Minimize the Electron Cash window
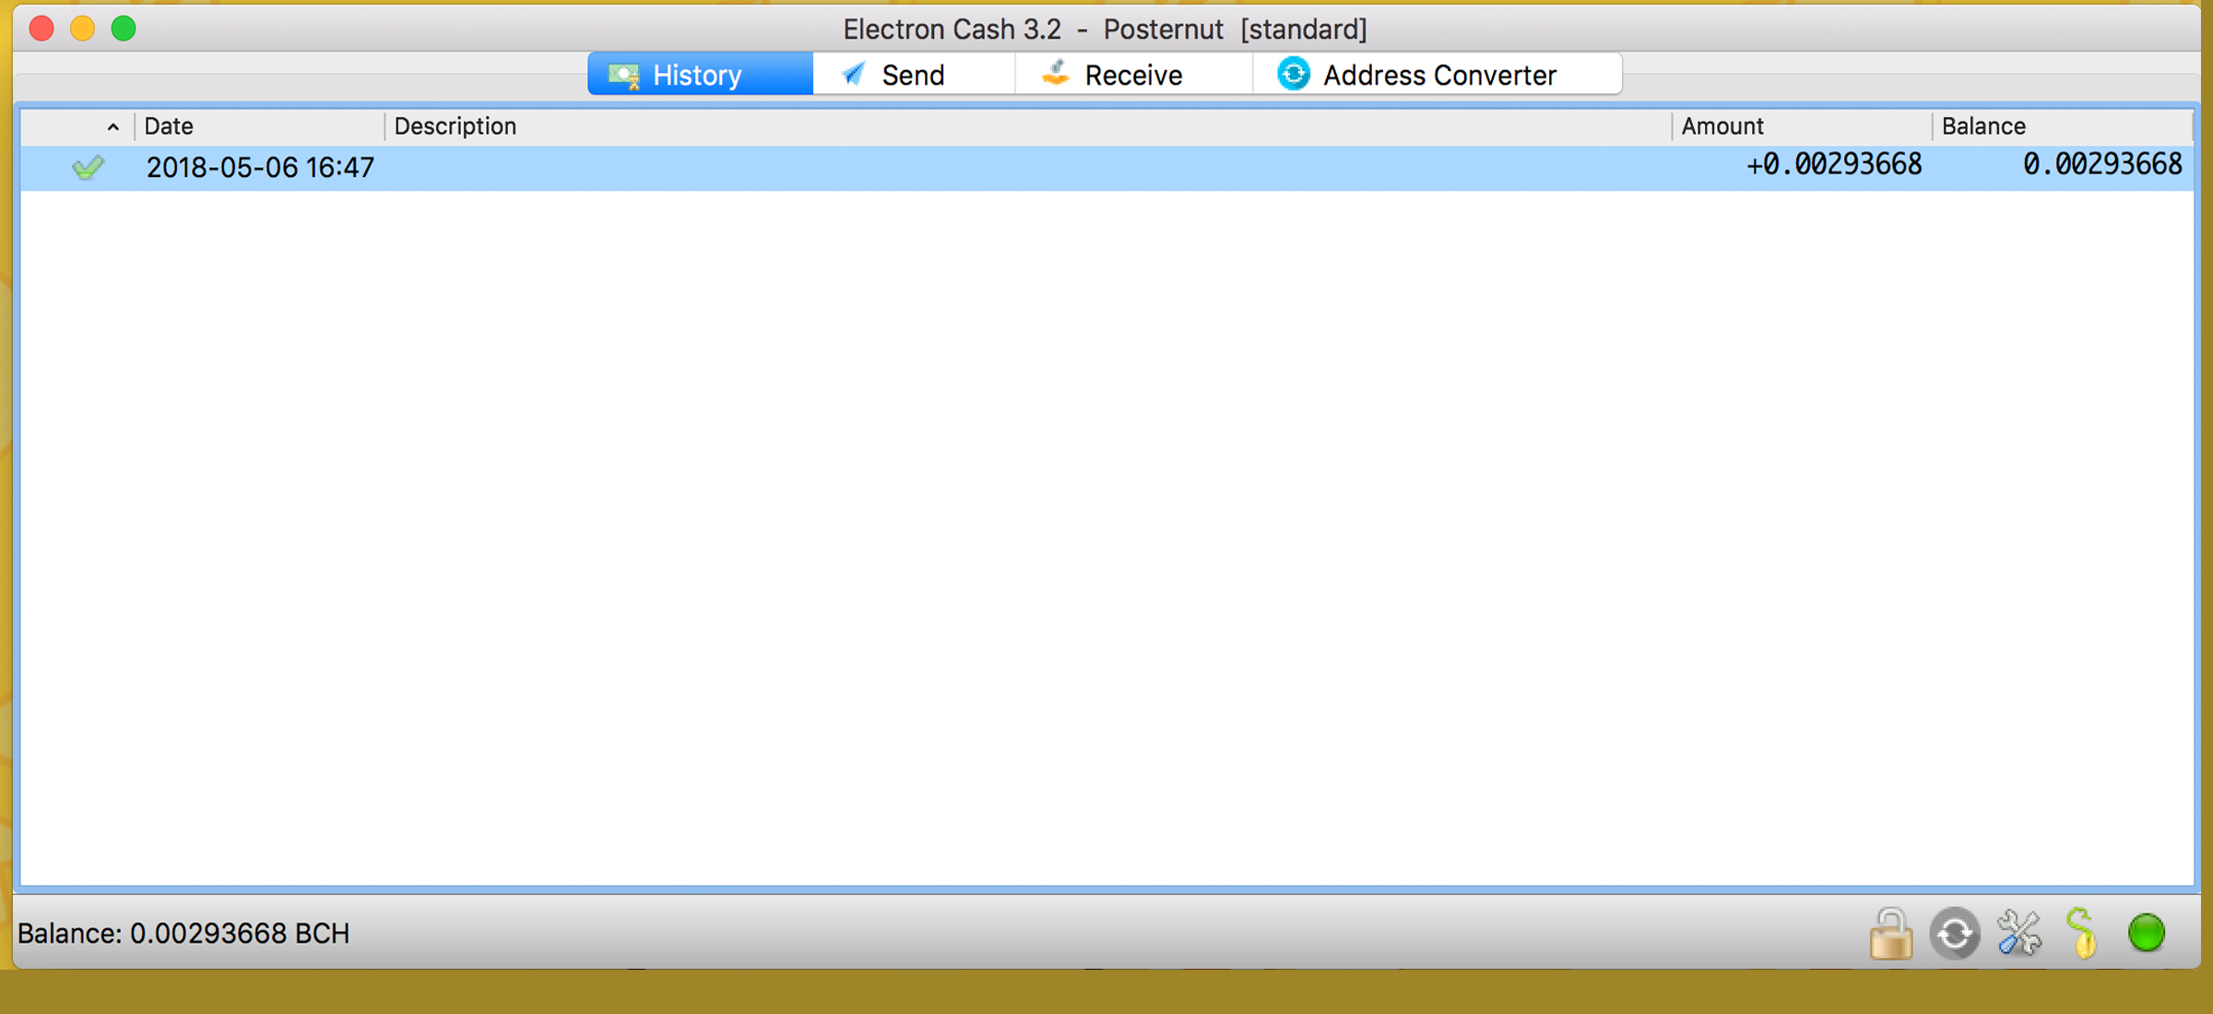The image size is (2213, 1014). pyautogui.click(x=83, y=29)
